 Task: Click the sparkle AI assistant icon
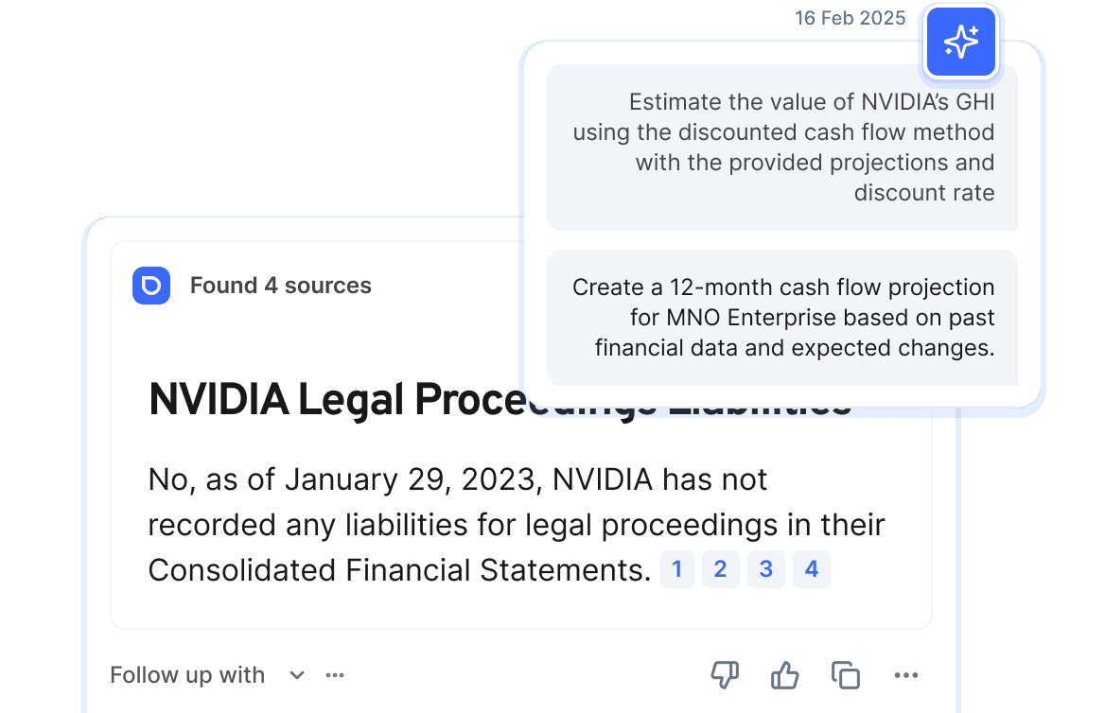click(960, 42)
